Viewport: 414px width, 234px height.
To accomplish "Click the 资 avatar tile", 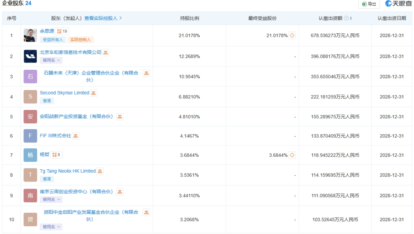I will 30,219.
